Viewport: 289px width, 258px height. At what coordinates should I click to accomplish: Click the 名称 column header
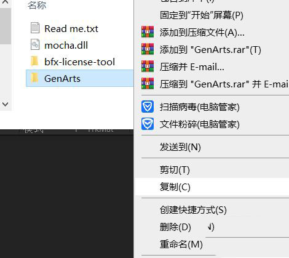37,6
